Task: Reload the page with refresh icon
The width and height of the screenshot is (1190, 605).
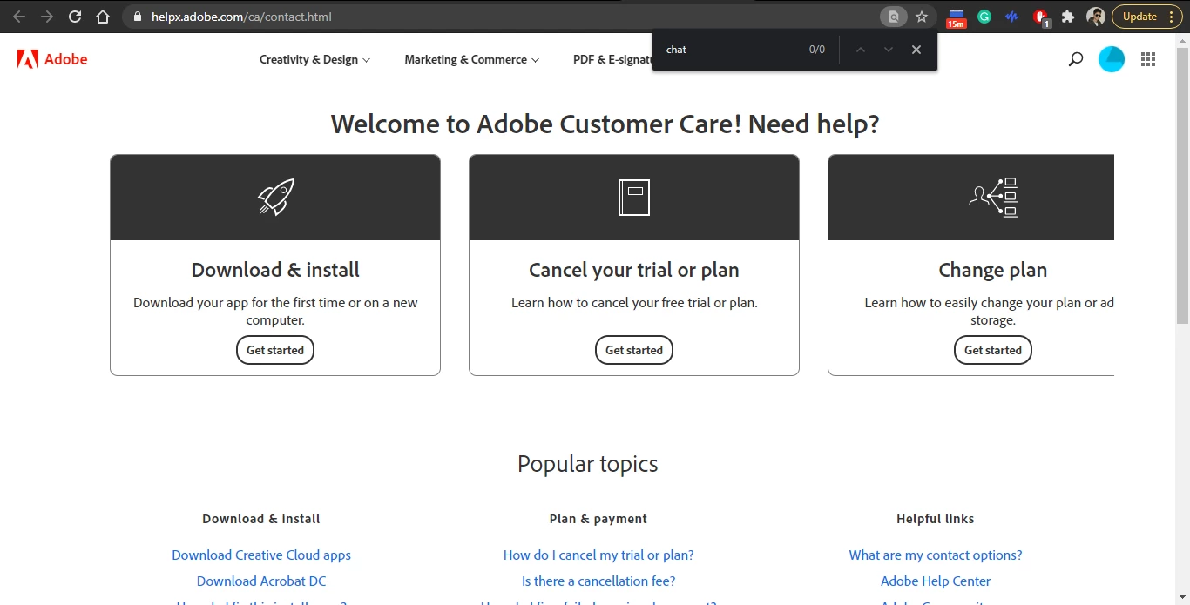Action: tap(75, 17)
